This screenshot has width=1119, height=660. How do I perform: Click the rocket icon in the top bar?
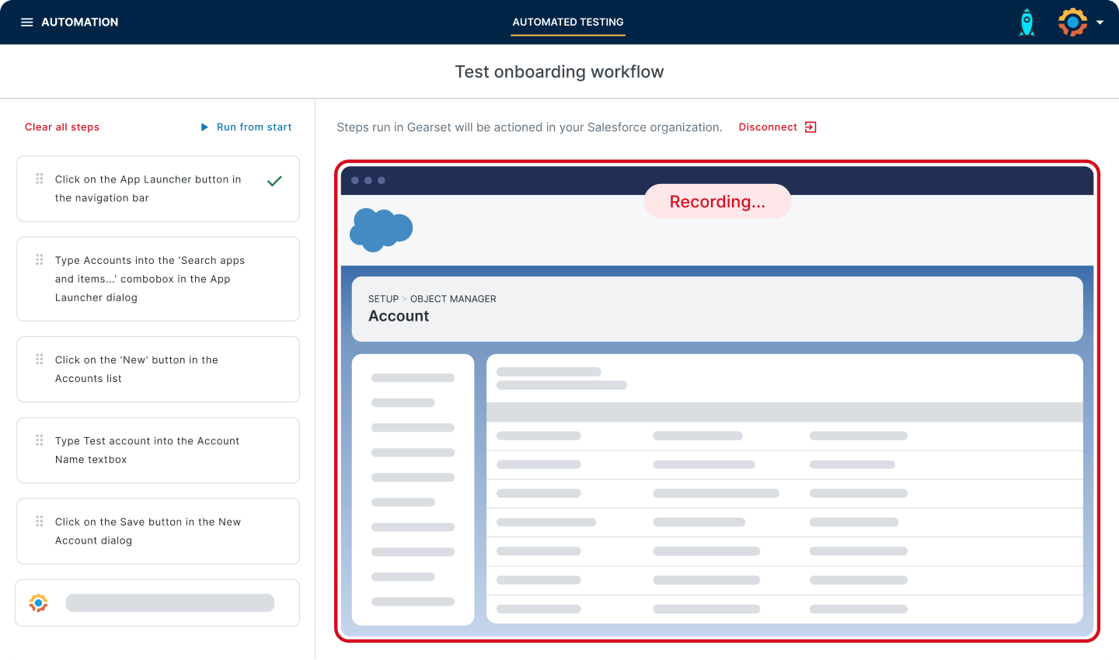click(1027, 22)
